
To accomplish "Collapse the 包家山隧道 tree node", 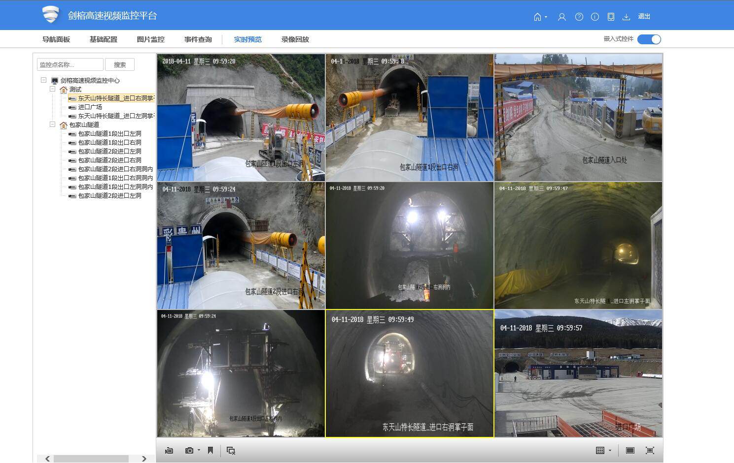I will coord(52,124).
